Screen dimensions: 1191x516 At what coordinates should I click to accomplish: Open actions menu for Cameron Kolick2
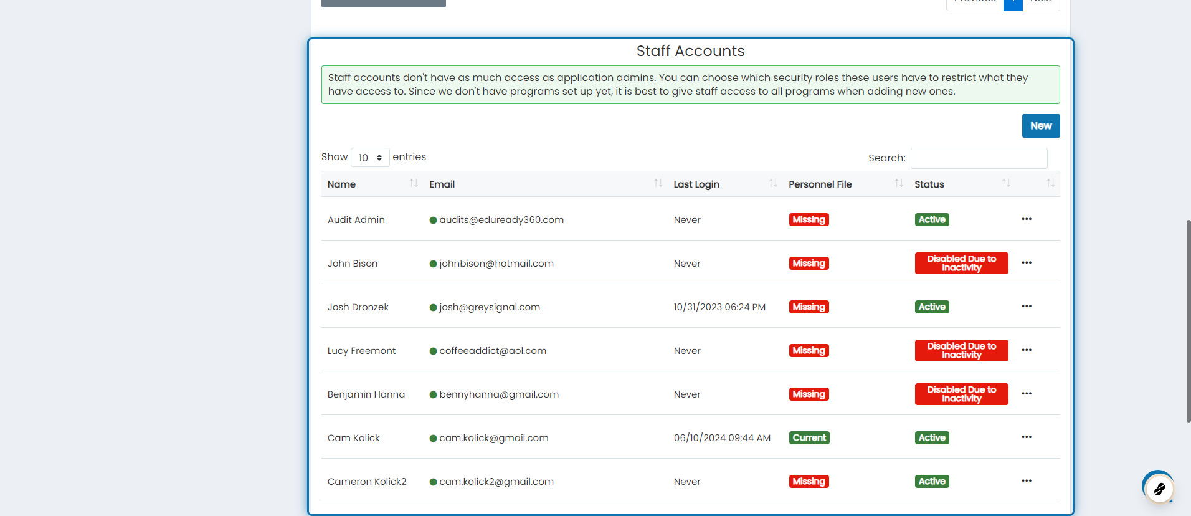1027,480
